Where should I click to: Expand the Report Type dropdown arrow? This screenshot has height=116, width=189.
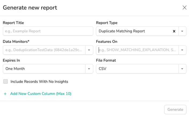tap(182, 31)
